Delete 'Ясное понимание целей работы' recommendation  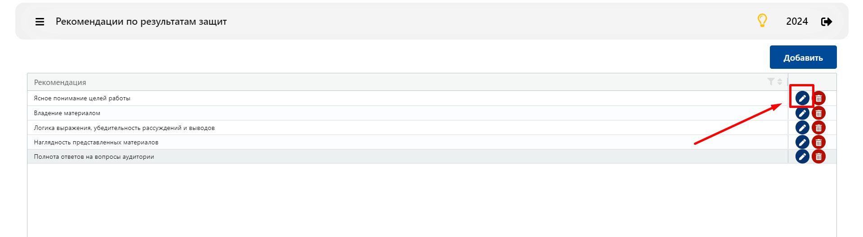pos(818,98)
